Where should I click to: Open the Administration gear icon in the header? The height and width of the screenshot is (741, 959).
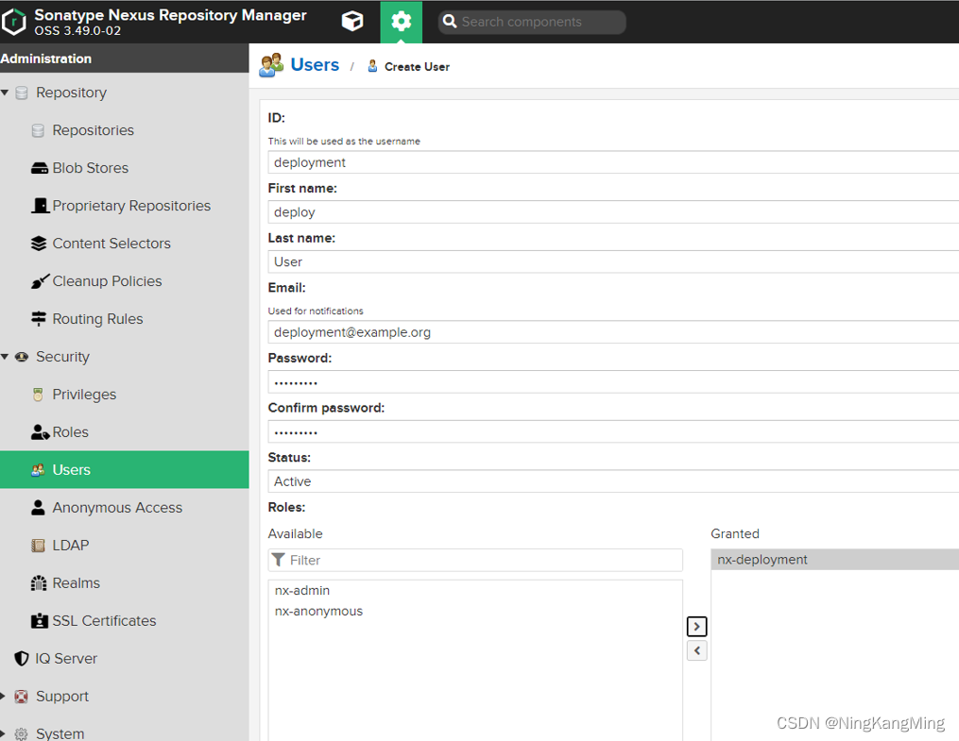point(402,22)
